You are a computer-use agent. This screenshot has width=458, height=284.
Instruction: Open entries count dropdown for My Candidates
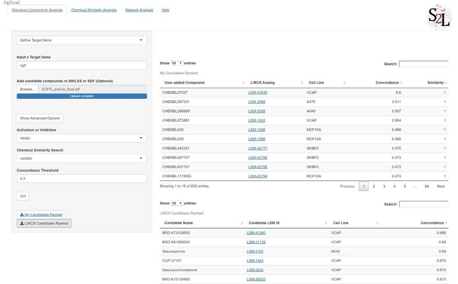pos(177,63)
